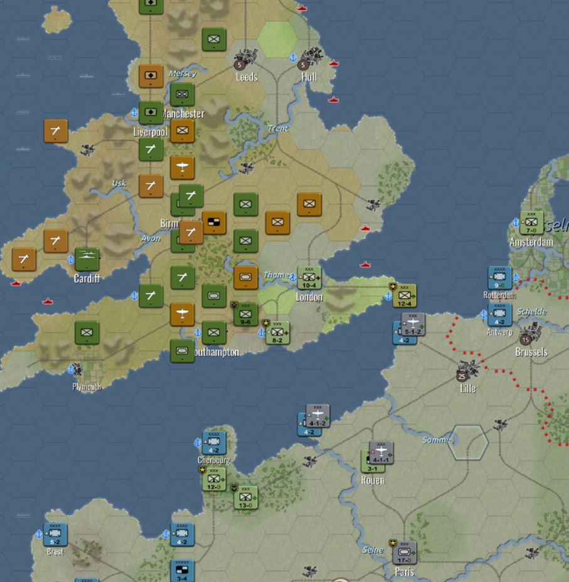Select the orange checkered unit at Birmingham
Image resolution: width=569 pixels, height=582 pixels.
coord(214,223)
